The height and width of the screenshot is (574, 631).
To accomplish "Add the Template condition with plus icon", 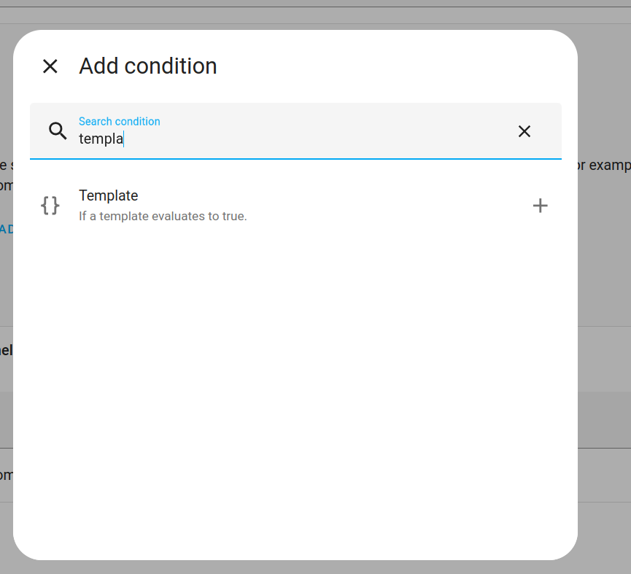I will click(540, 206).
